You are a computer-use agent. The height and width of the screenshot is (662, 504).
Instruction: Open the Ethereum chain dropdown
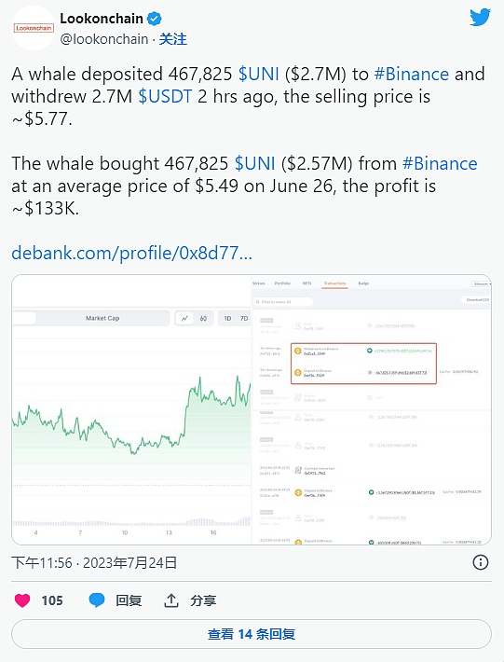pyautogui.click(x=482, y=283)
